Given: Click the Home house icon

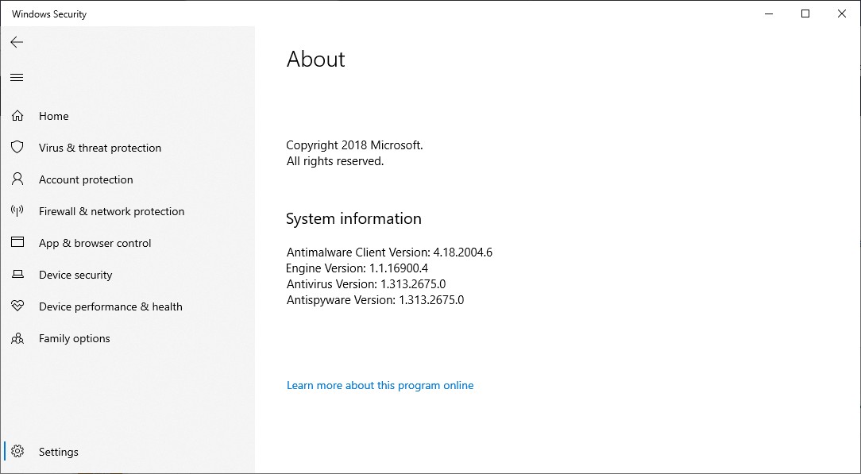Looking at the screenshot, I should [17, 116].
